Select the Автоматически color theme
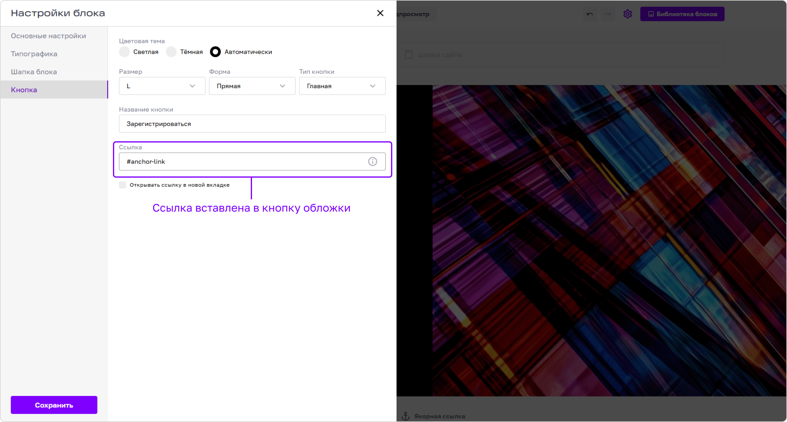 (215, 52)
